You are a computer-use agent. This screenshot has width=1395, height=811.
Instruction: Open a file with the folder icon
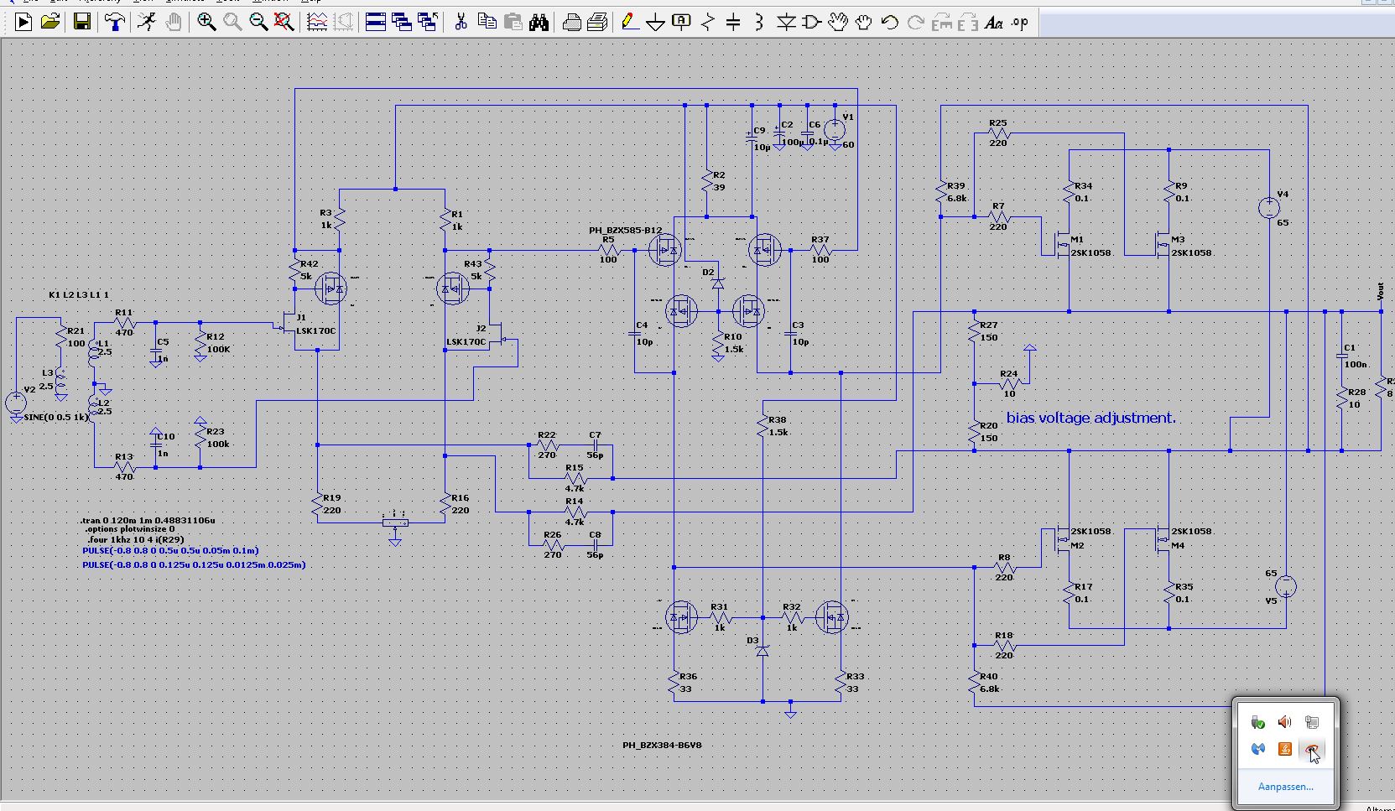coord(50,23)
